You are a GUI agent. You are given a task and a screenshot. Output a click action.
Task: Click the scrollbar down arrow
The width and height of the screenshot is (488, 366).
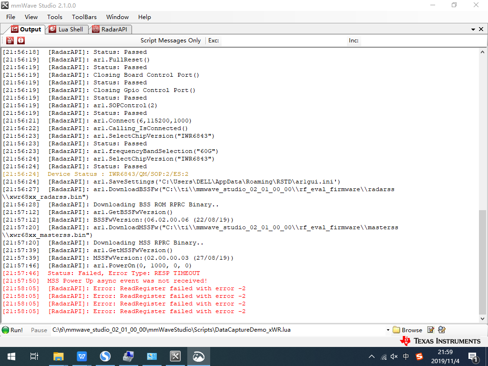pyautogui.click(x=482, y=319)
